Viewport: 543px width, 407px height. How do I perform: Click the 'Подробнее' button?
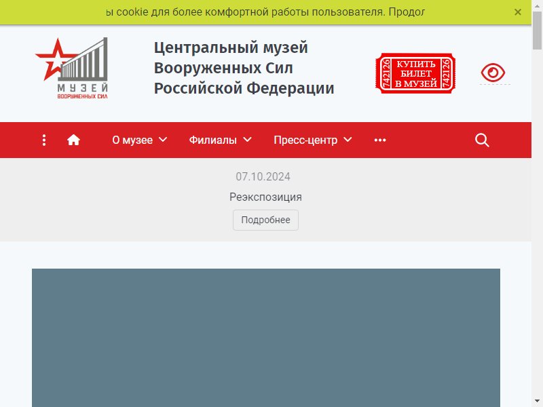pyautogui.click(x=265, y=220)
